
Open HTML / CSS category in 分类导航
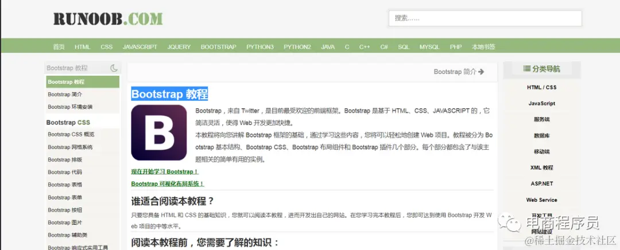tap(542, 87)
